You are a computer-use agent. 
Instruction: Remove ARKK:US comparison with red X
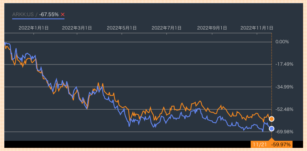click(63, 15)
